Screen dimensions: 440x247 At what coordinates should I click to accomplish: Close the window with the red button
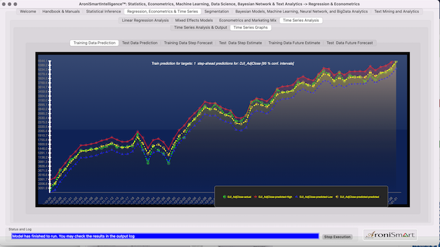click(x=3, y=4)
